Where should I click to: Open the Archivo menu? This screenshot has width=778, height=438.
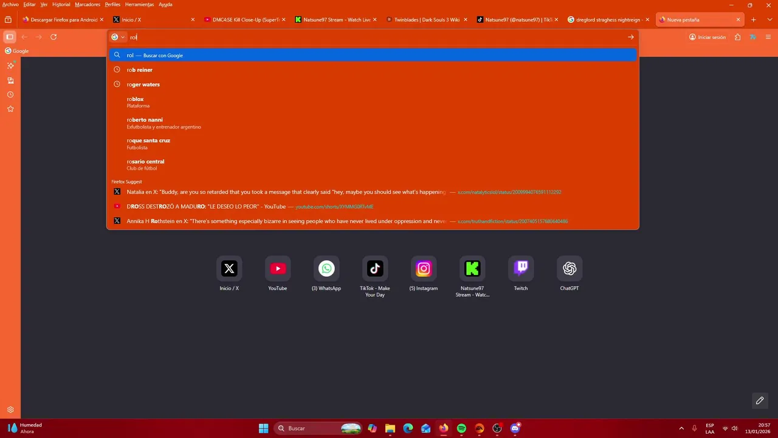tap(10, 4)
